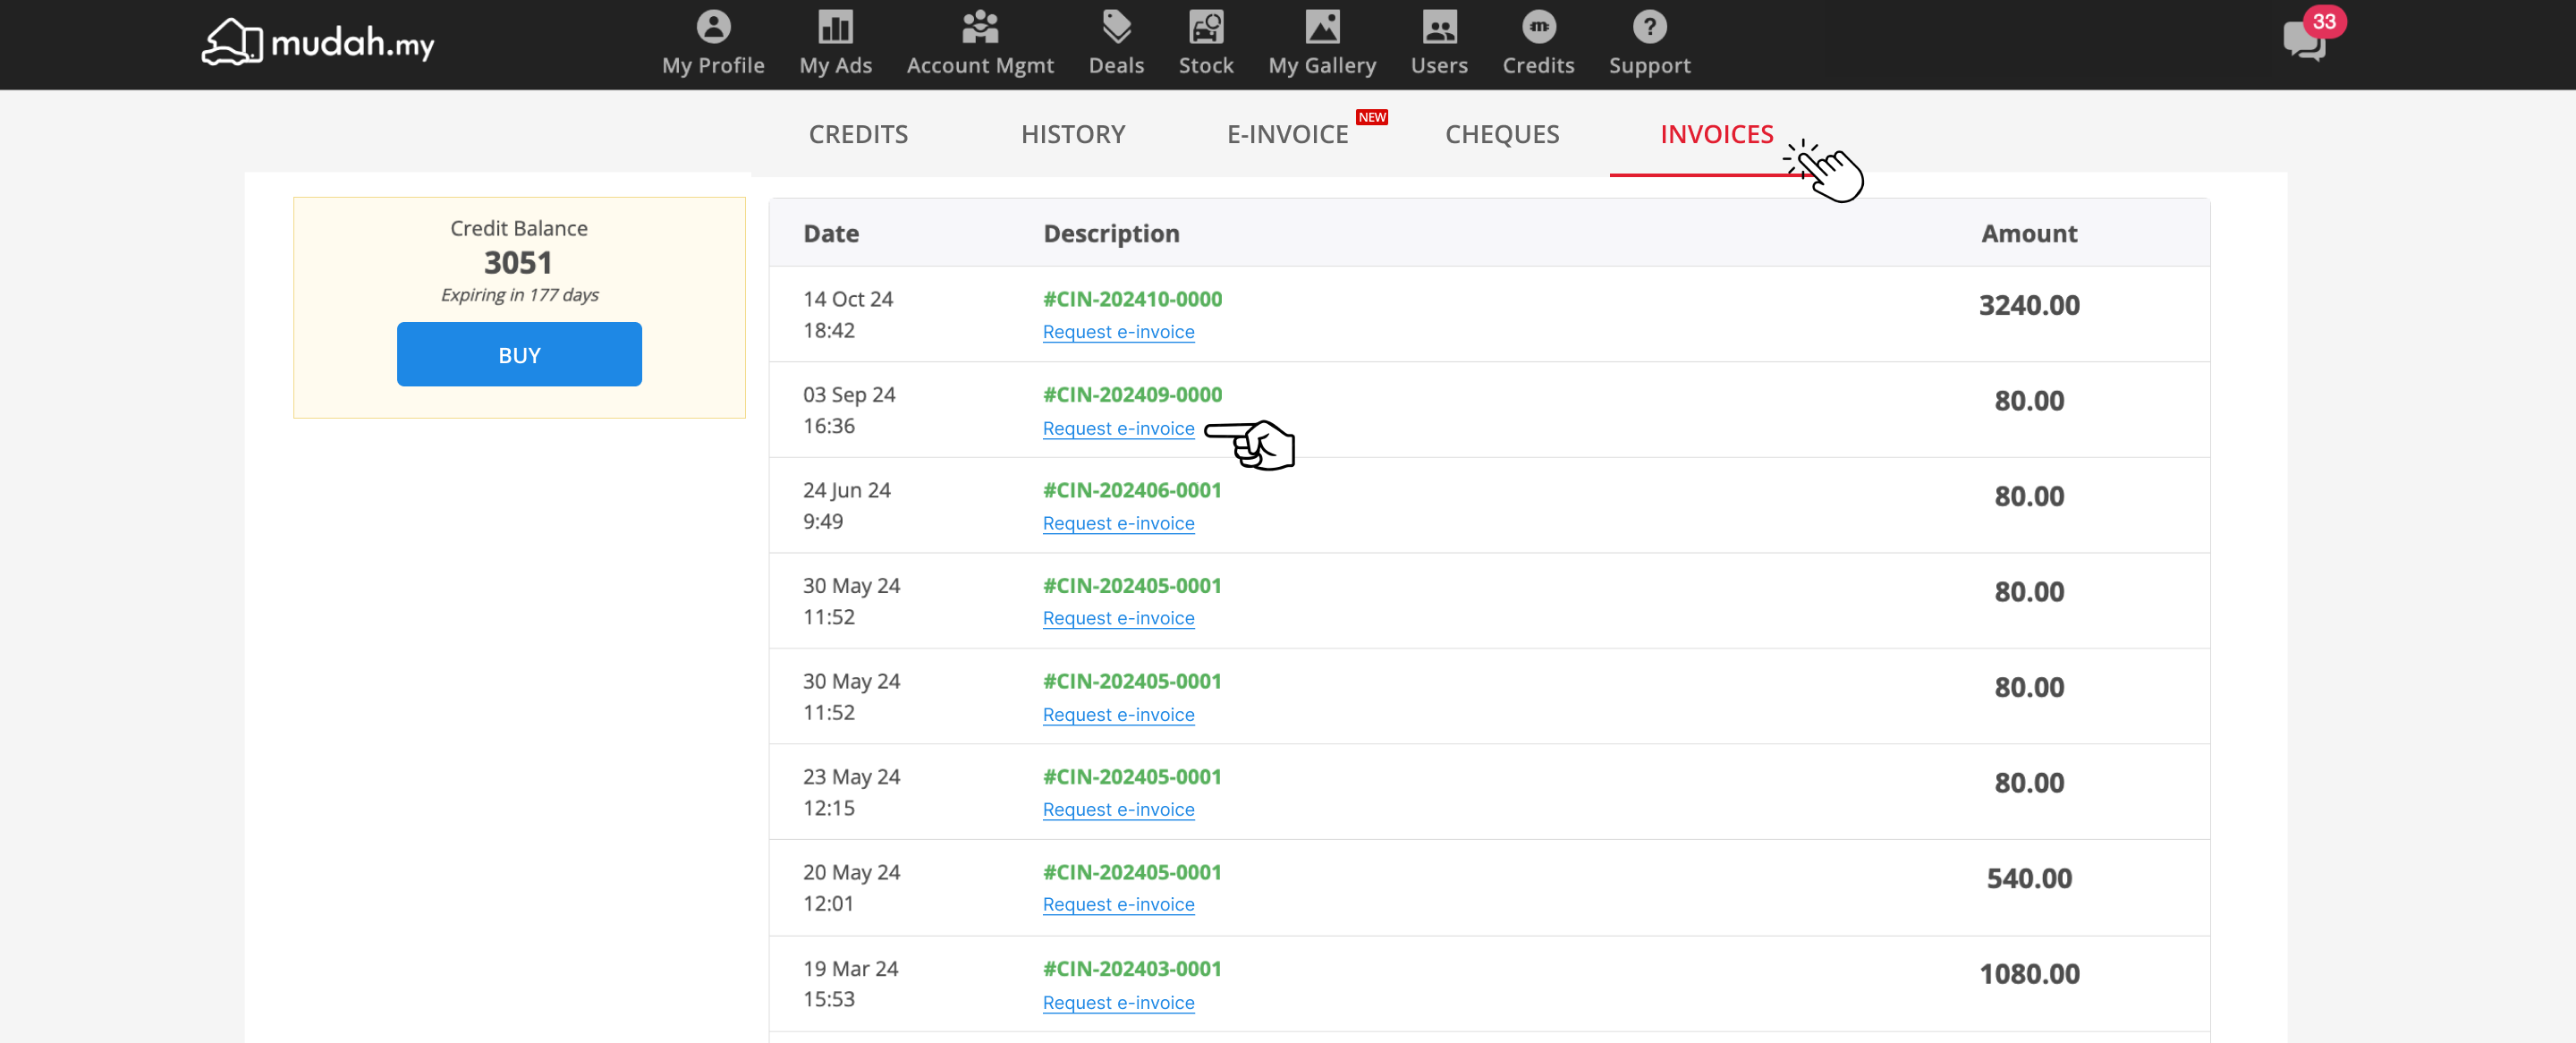This screenshot has height=1043, width=2576.
Task: Switch to the HISTORY tab
Action: (x=1072, y=134)
